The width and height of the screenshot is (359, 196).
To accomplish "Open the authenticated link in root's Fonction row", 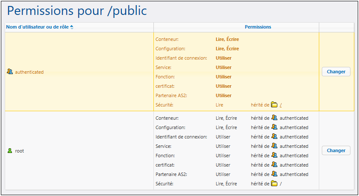I will [x=294, y=156].
